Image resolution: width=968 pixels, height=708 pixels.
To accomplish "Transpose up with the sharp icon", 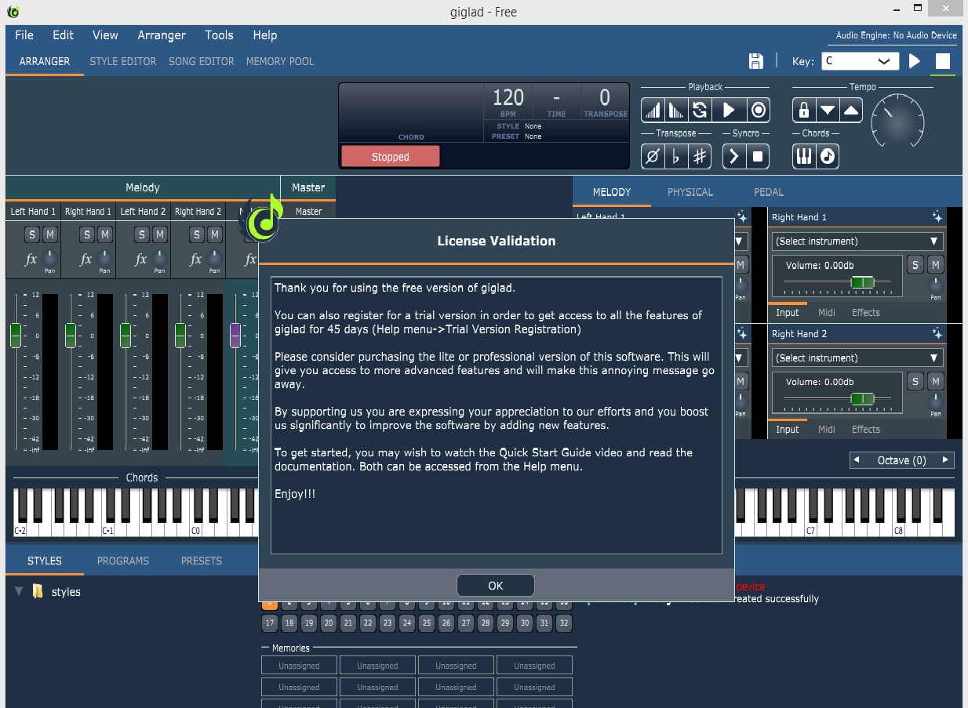I will [700, 156].
